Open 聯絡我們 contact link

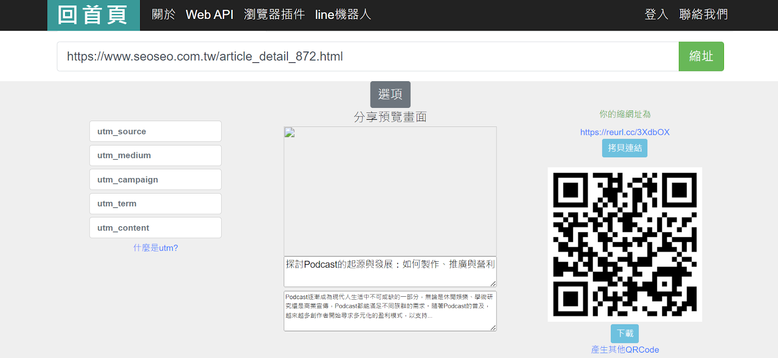(704, 15)
